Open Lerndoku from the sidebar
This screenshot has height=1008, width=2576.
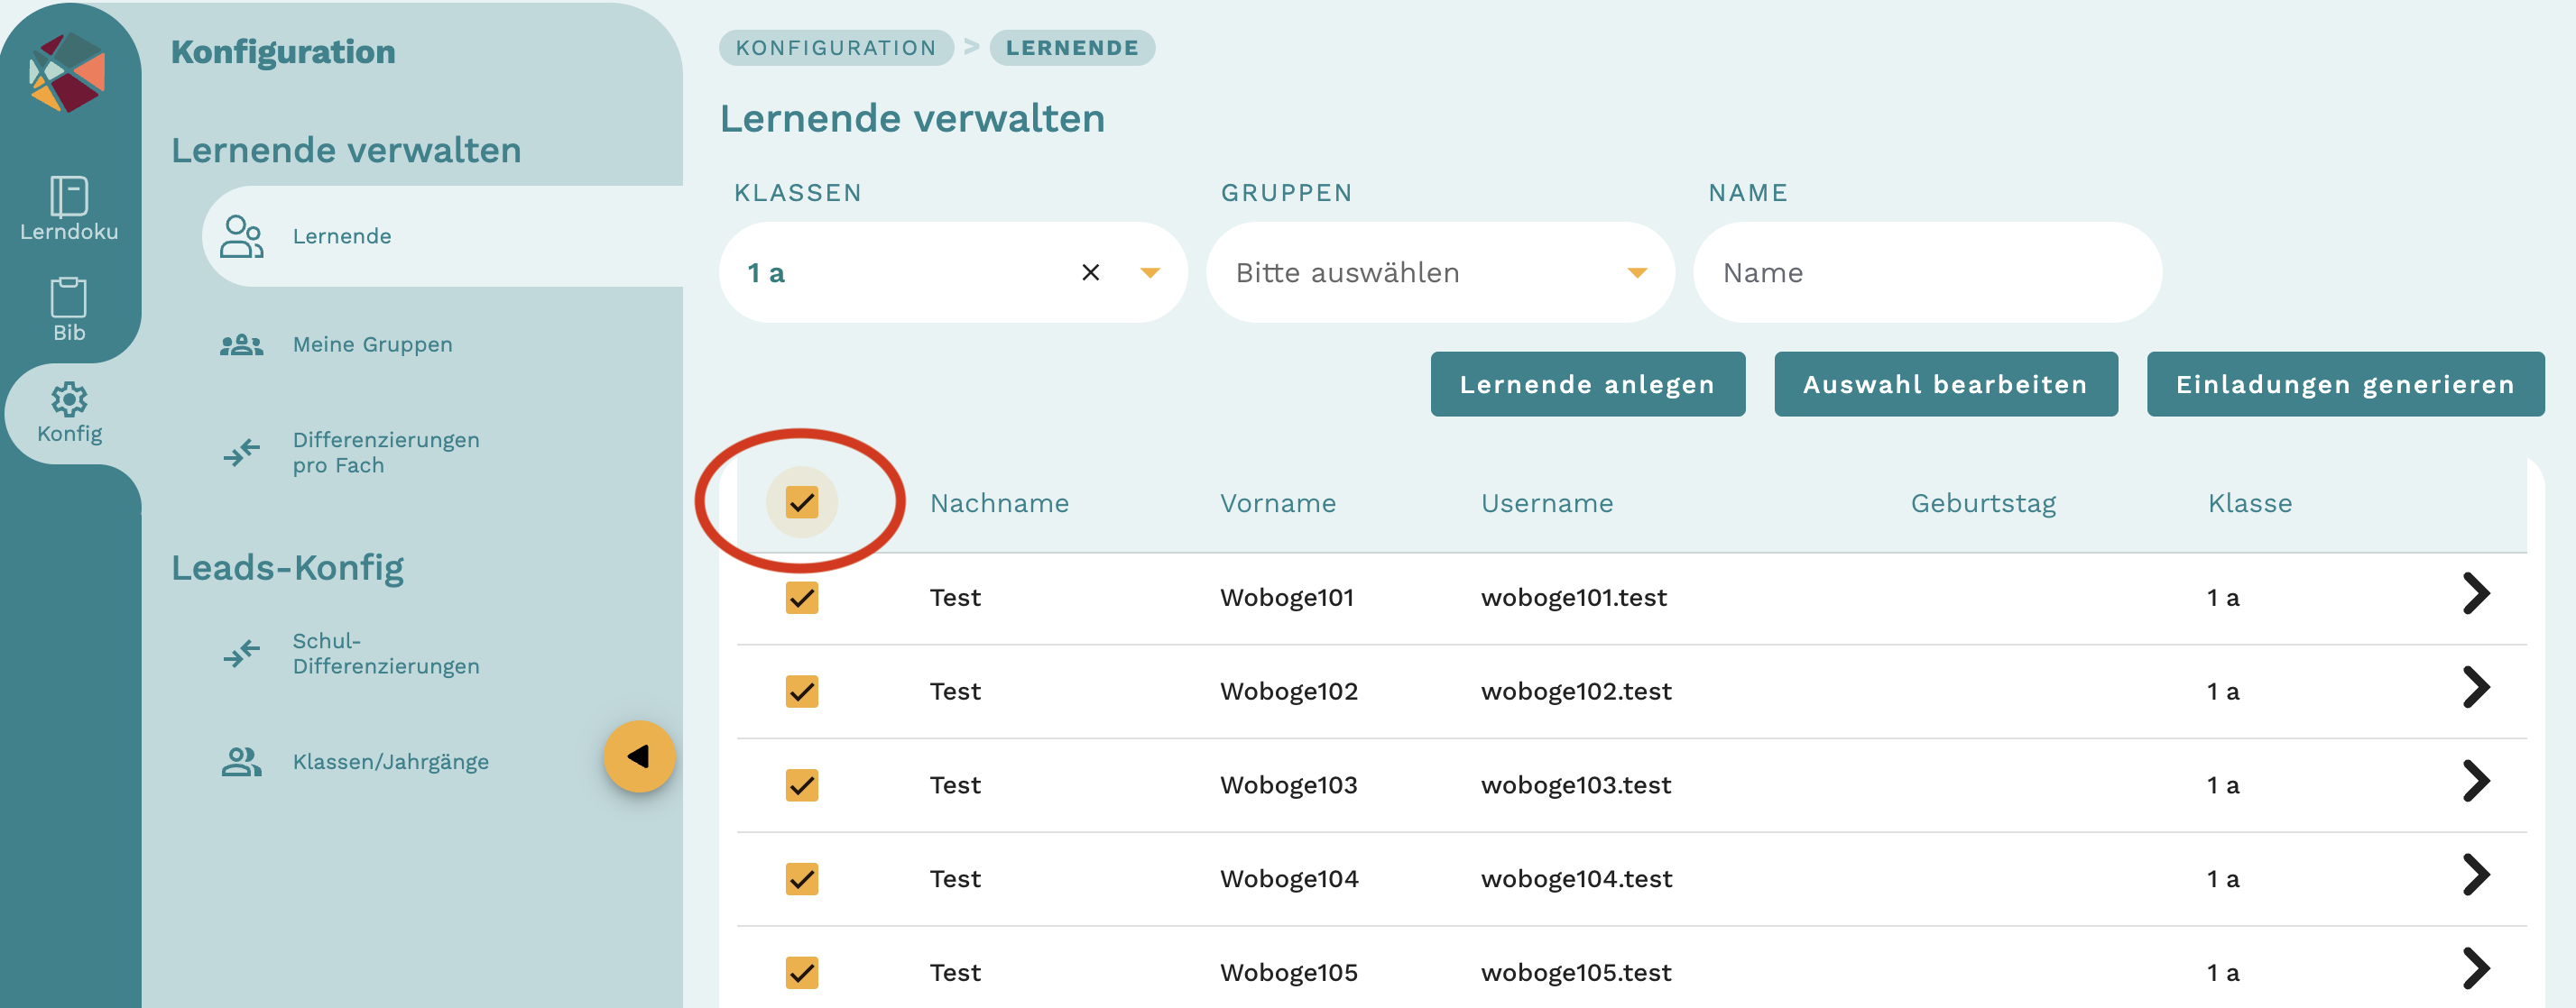click(69, 207)
